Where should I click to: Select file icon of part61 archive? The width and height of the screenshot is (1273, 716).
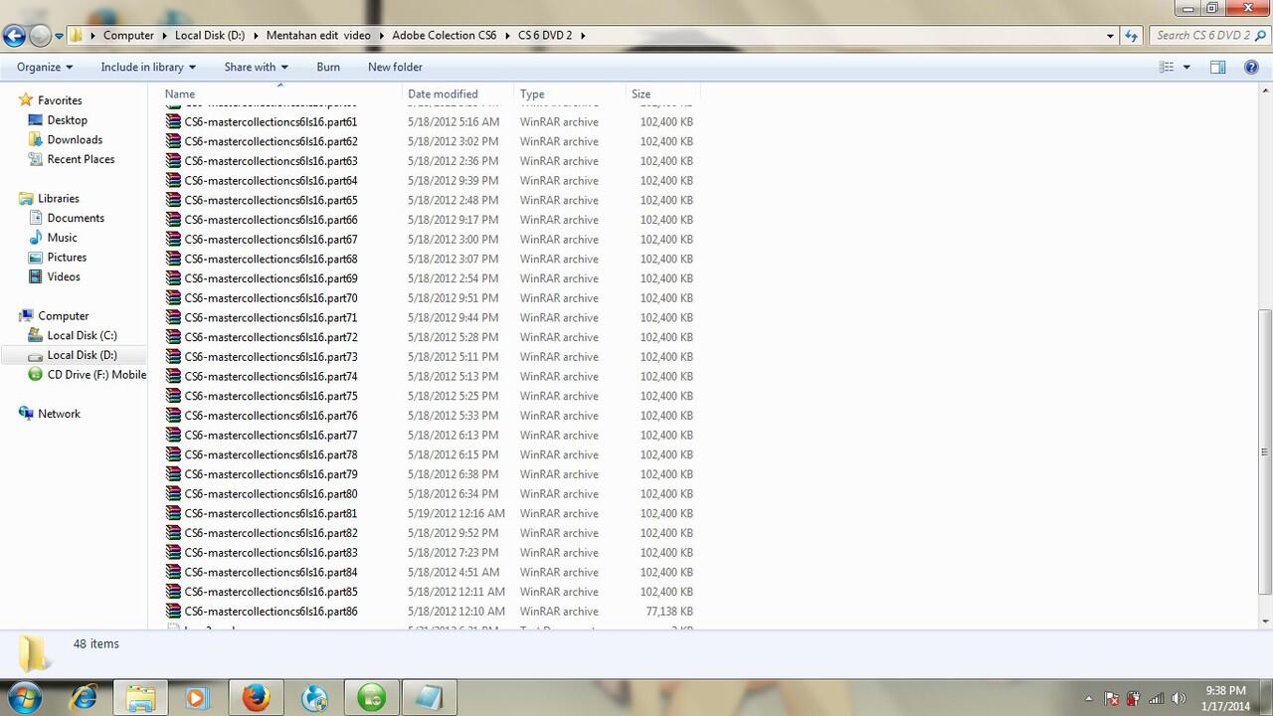[x=174, y=121]
